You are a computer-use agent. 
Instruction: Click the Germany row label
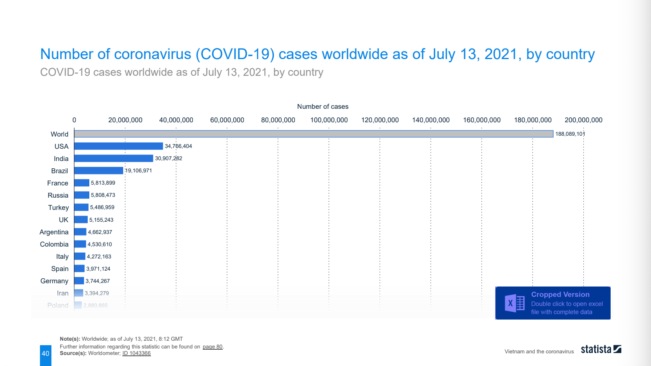[54, 281]
